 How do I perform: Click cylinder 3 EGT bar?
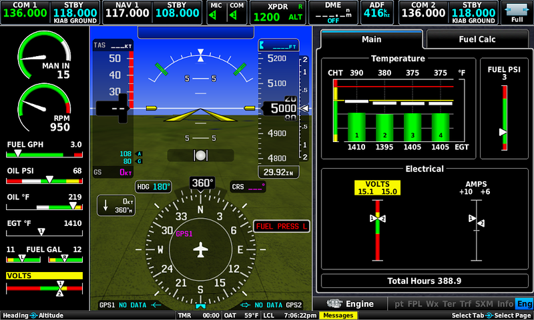pos(413,127)
